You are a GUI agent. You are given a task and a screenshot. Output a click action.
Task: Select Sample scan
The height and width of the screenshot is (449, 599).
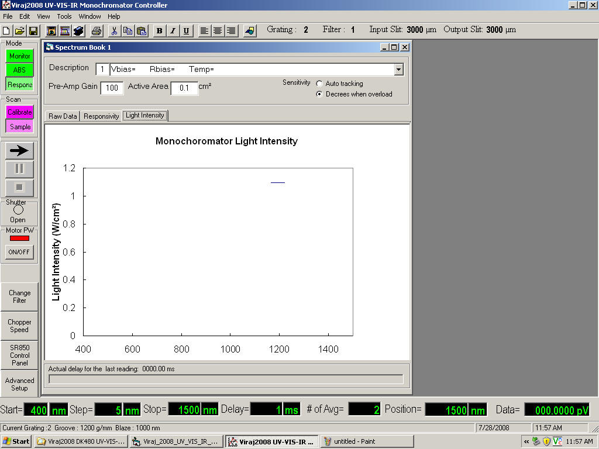point(19,126)
